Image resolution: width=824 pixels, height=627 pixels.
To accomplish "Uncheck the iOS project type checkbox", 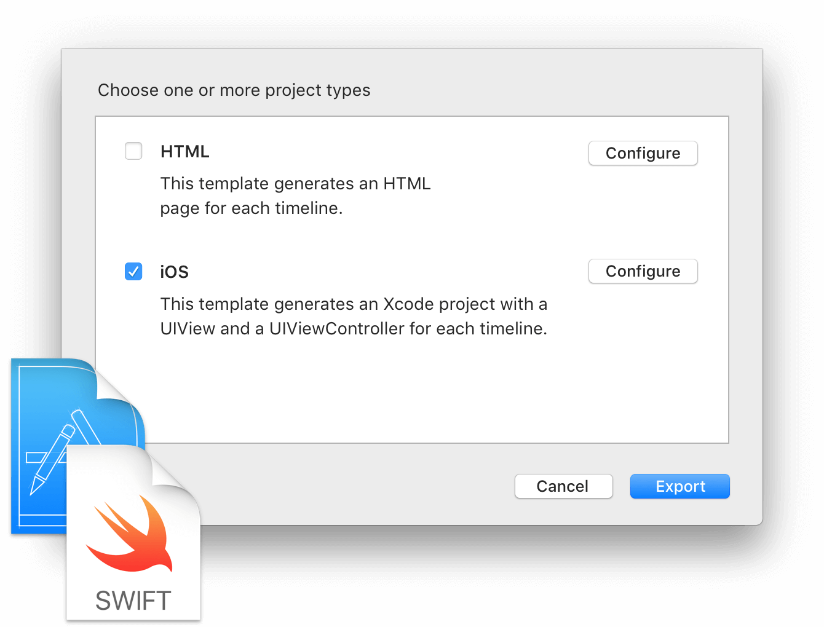I will (x=133, y=271).
